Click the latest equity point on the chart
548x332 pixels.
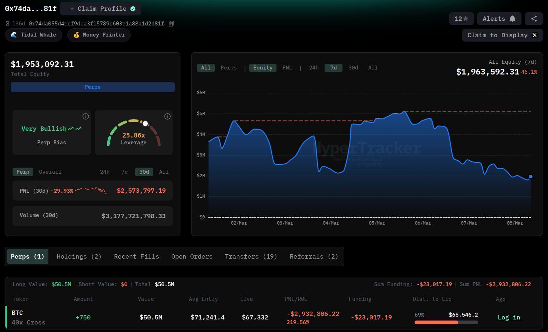tap(530, 177)
